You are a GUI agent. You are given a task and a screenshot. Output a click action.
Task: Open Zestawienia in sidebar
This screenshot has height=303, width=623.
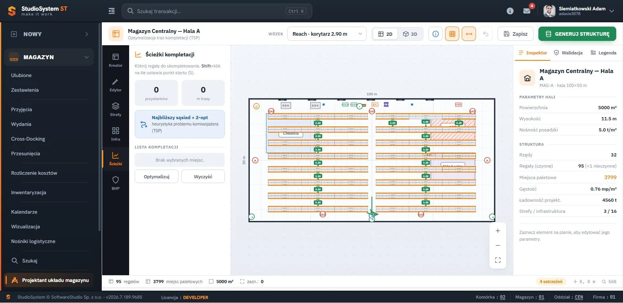(x=25, y=90)
